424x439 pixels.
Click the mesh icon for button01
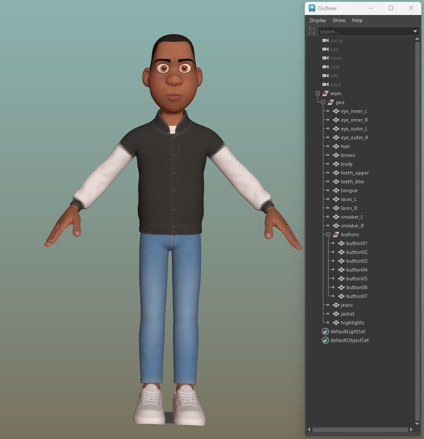[341, 243]
